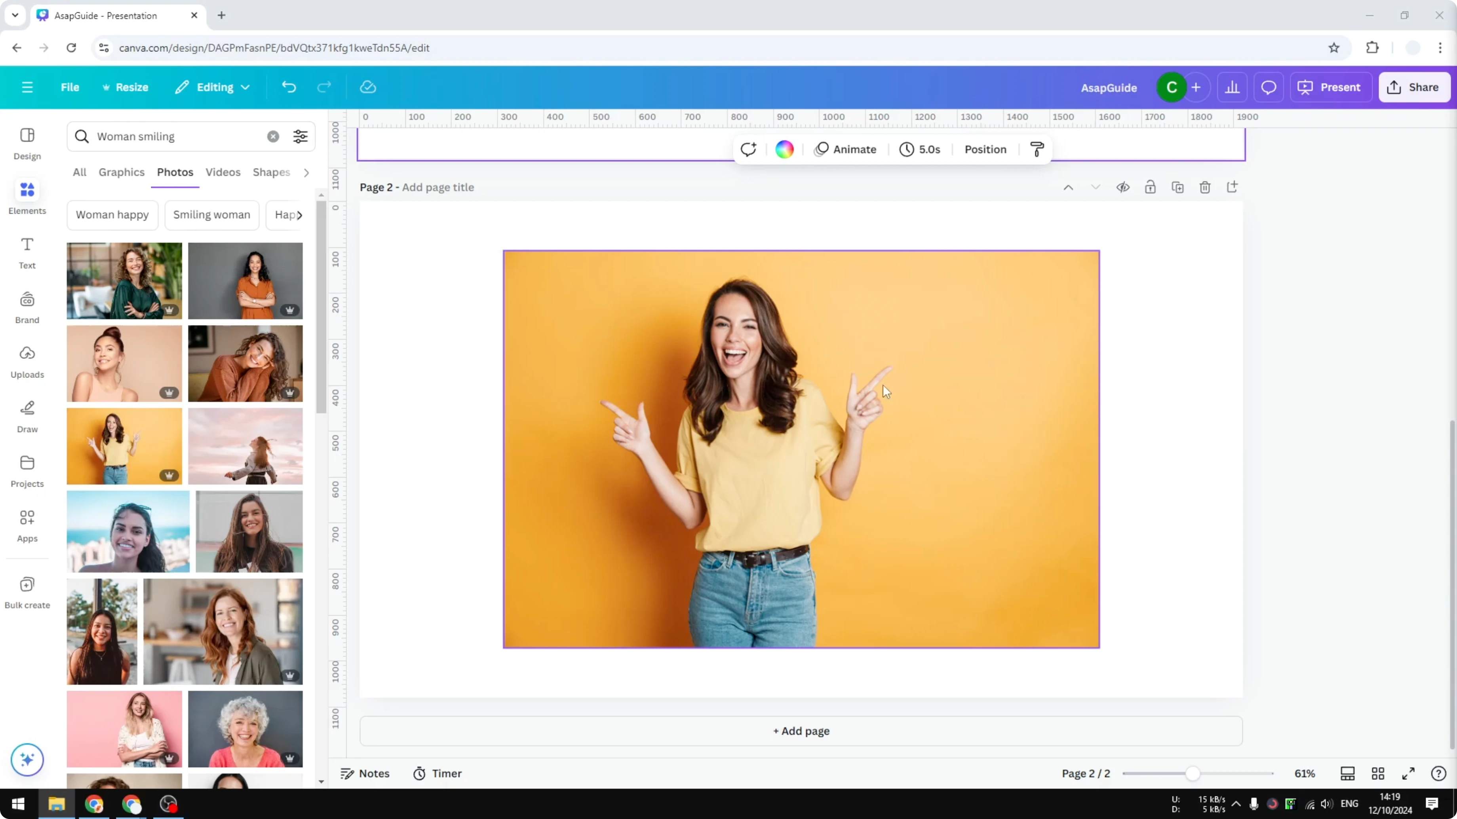Open the Bulk create panel
Viewport: 1457px width, 819px height.
[27, 592]
